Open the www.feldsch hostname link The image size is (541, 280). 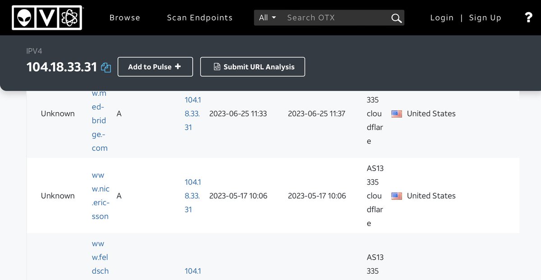(100, 257)
